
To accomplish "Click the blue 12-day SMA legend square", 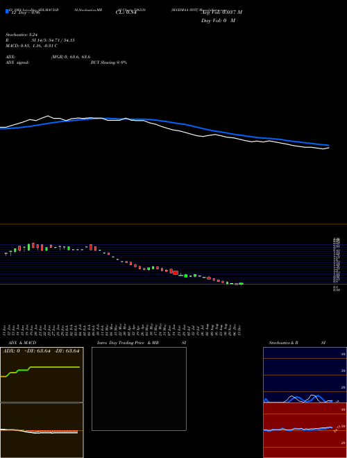I will 7,11.
